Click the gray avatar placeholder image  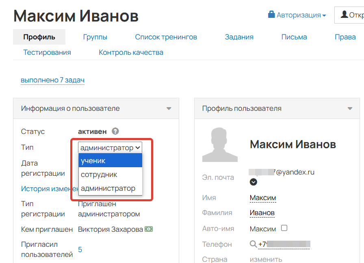(x=220, y=144)
